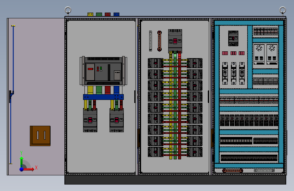This screenshot has height=191, width=294.
Task: Click the blue origin ball of coordinate triad
Action: point(22,169)
